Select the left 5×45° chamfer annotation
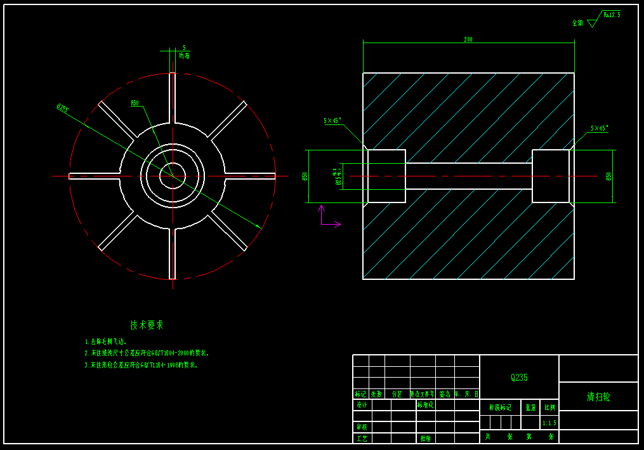The width and height of the screenshot is (644, 450). 332,121
